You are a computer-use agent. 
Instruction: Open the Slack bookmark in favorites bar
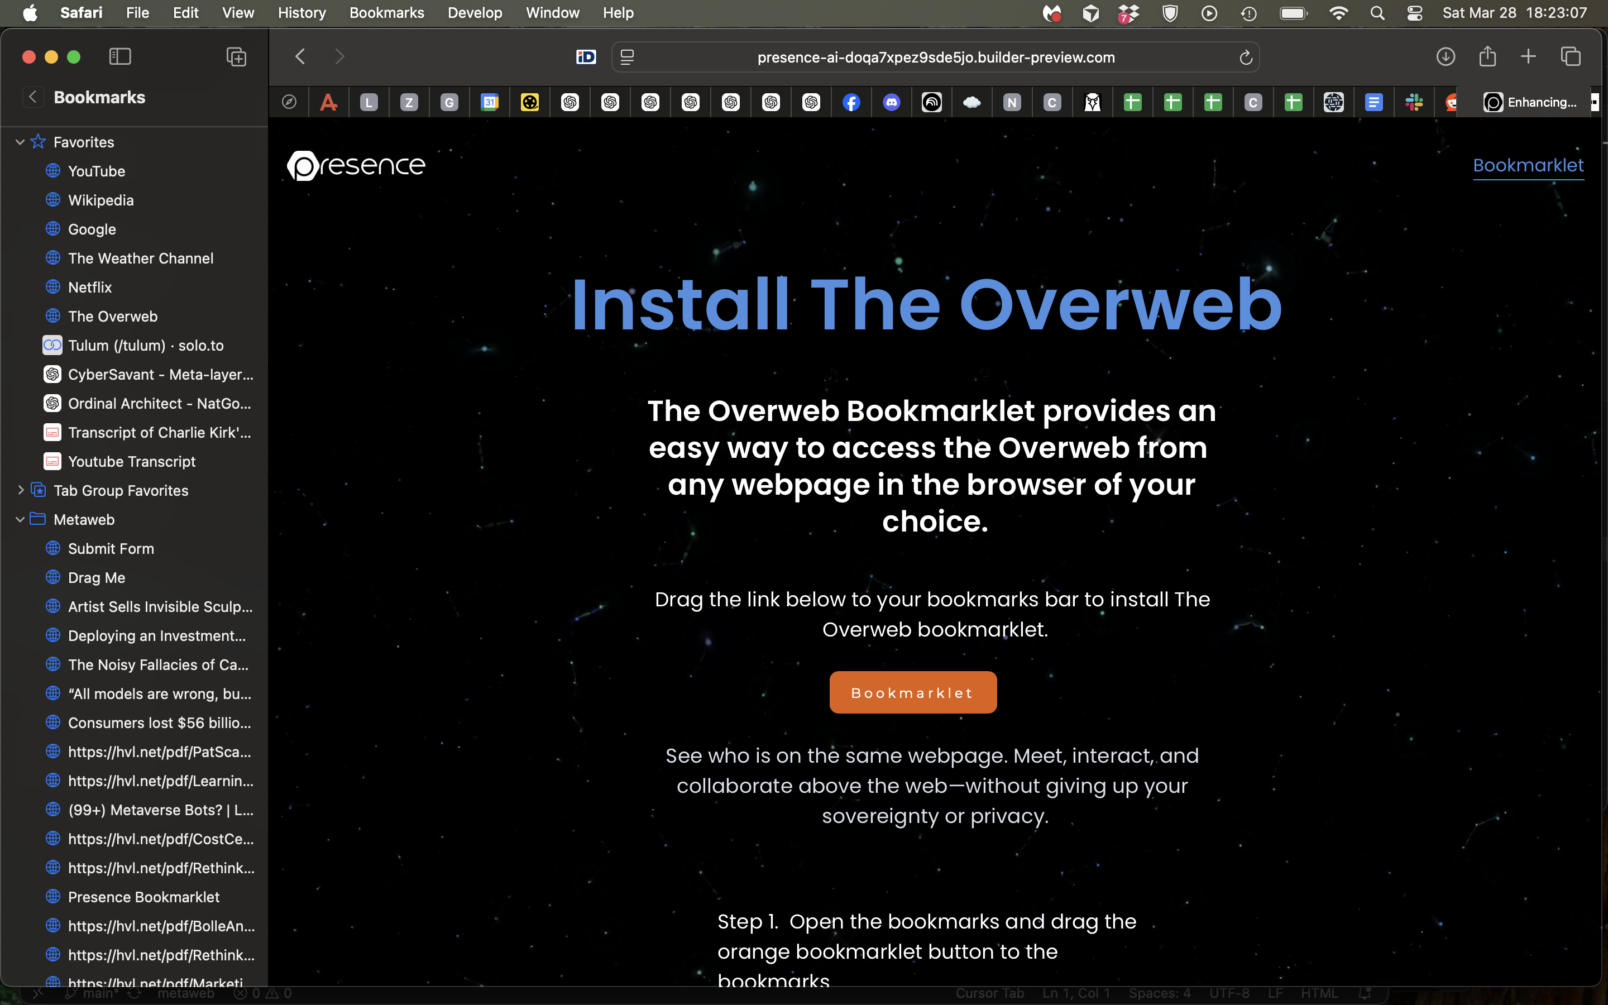[1415, 102]
